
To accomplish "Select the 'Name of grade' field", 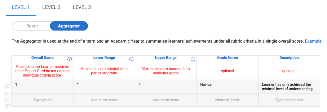I will click(228, 100).
